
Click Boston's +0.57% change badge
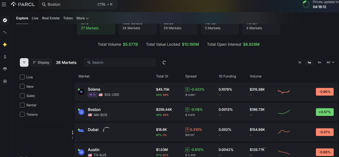(x=325, y=112)
